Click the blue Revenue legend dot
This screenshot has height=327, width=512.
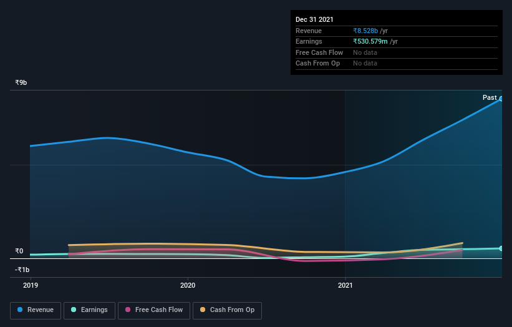pyautogui.click(x=20, y=310)
